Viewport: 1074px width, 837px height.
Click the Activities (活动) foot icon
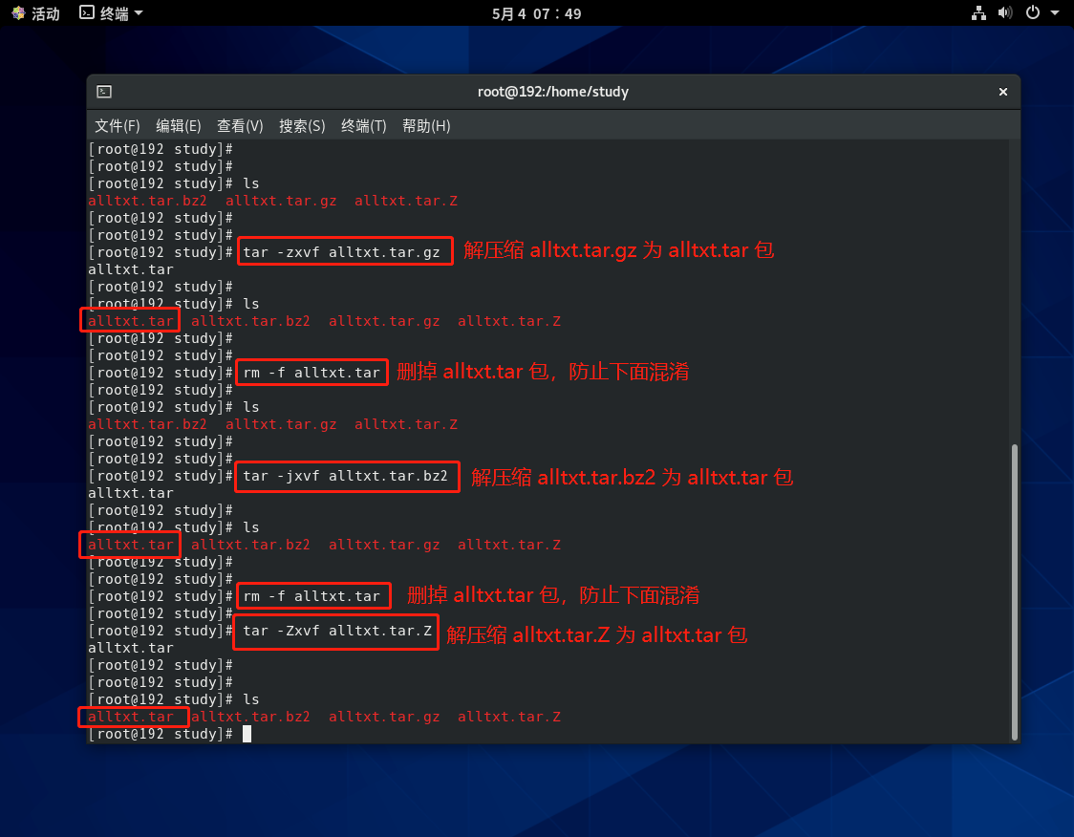[19, 13]
